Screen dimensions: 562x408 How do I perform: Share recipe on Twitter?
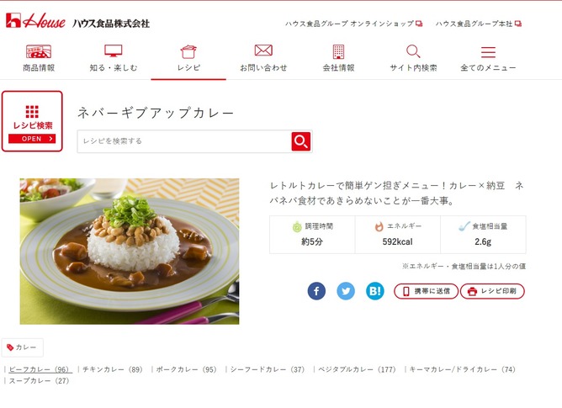[346, 291]
